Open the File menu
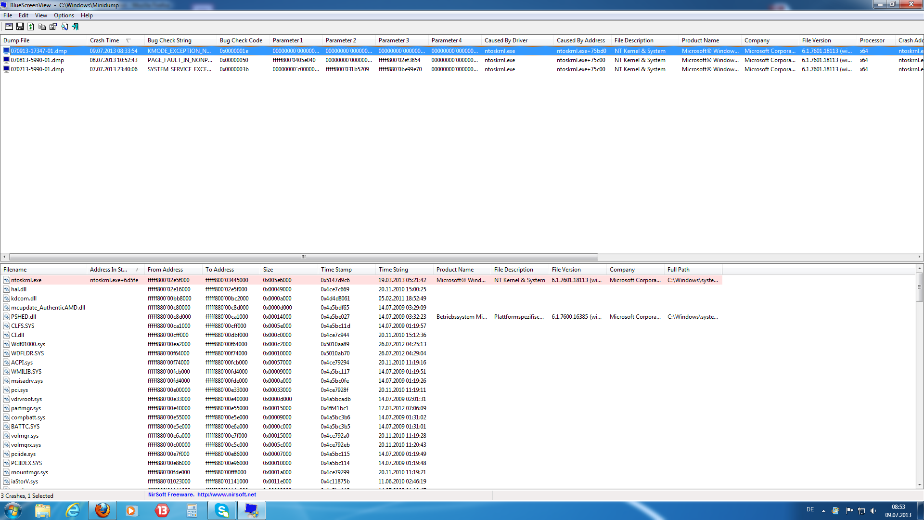Screen dimensions: 924x520 [x=8, y=15]
